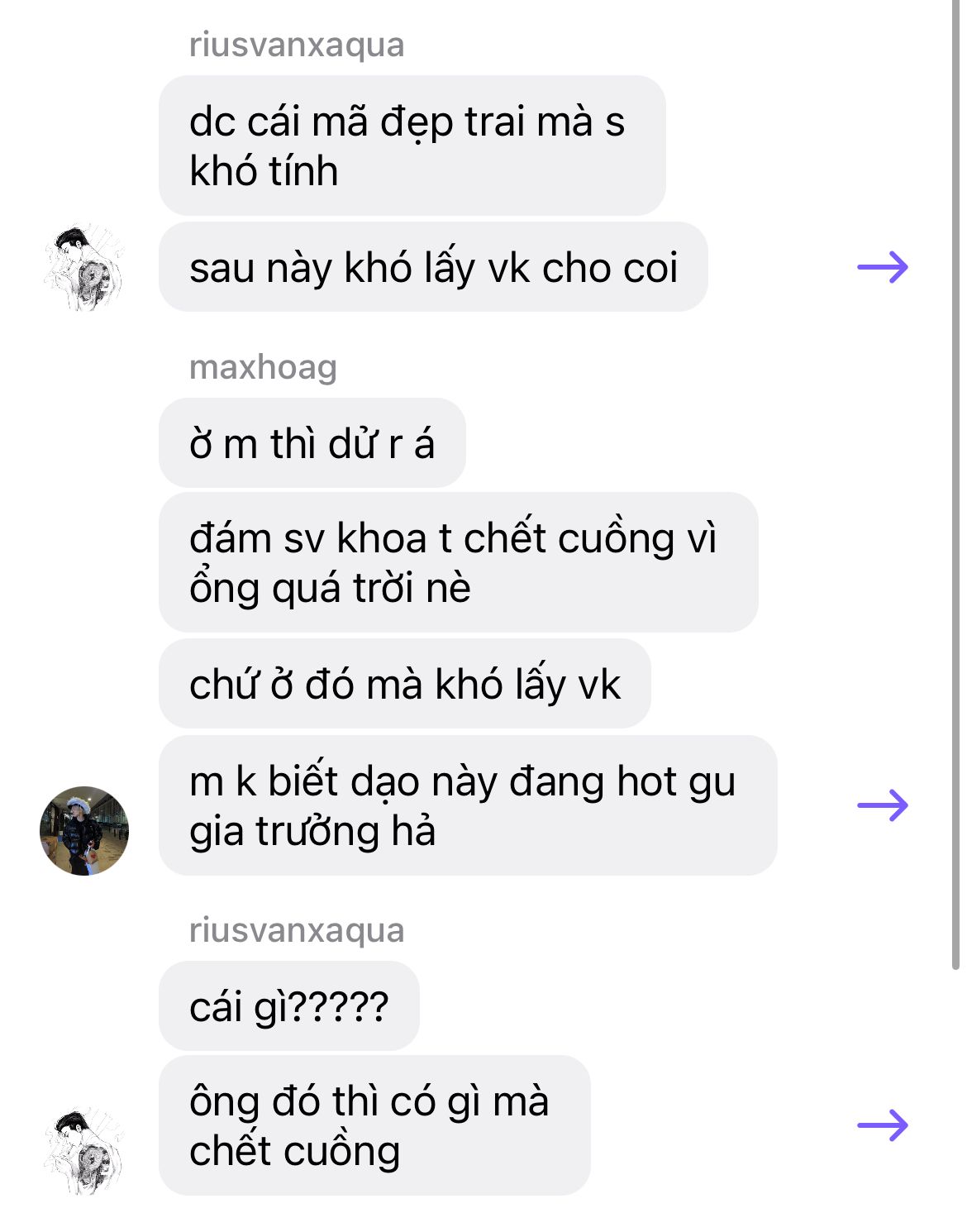The height and width of the screenshot is (1213, 967).
Task: Select the "dc cái mã đẹp trai" message bubble
Action: click(412, 146)
